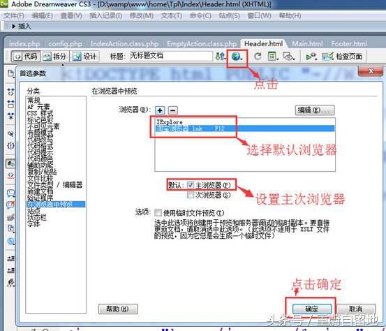Switch to 代码 code view
The width and height of the screenshot is (386, 331).
26,57
